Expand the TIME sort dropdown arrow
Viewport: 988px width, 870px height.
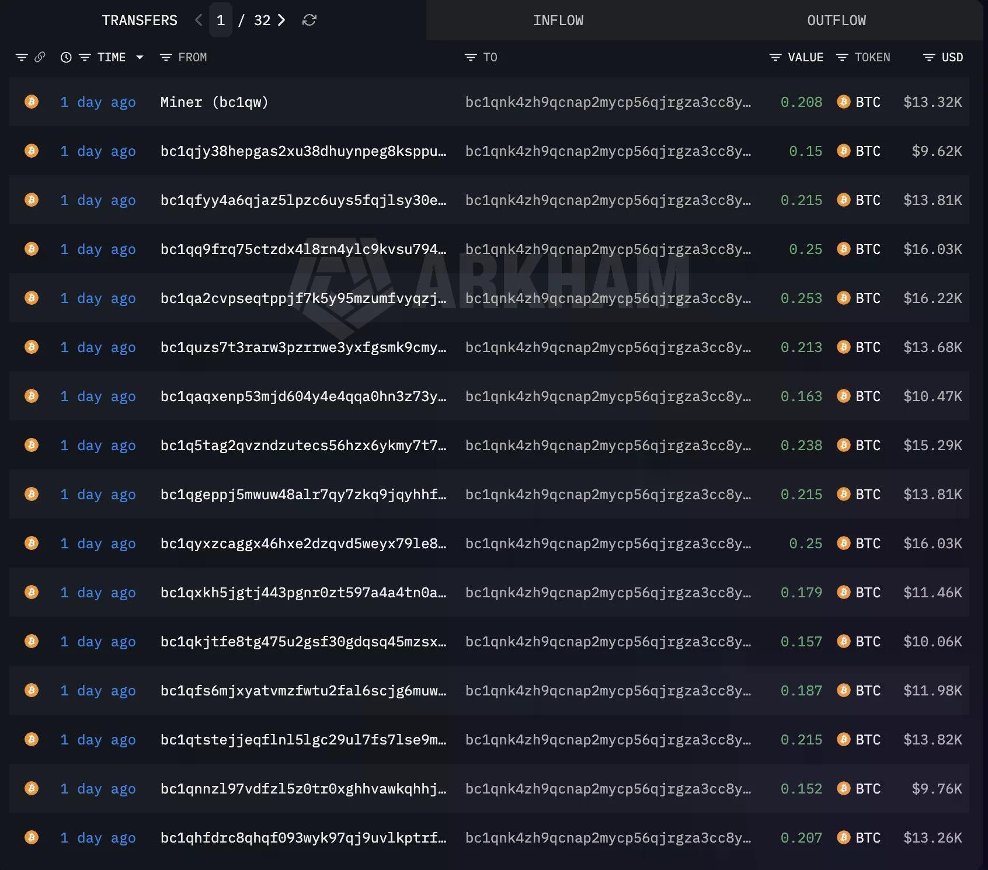pyautogui.click(x=140, y=57)
